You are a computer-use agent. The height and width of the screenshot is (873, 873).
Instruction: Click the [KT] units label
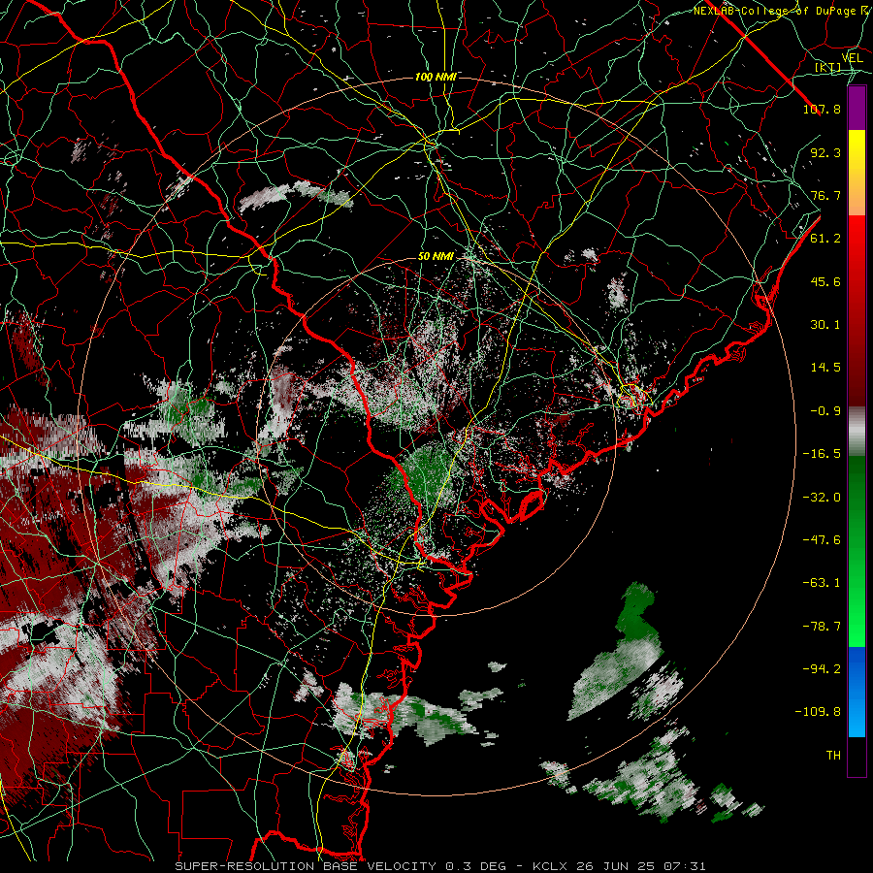tap(828, 67)
